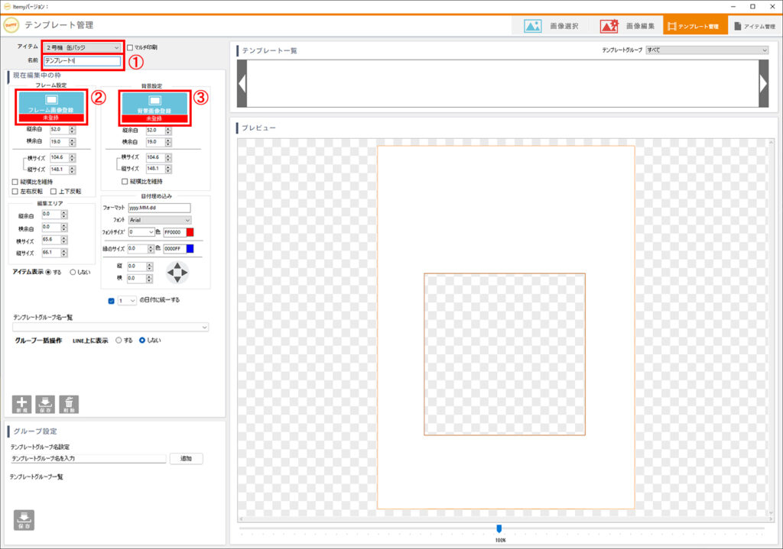Check the 左右反転 checkbox
783x549 pixels.
(15, 191)
